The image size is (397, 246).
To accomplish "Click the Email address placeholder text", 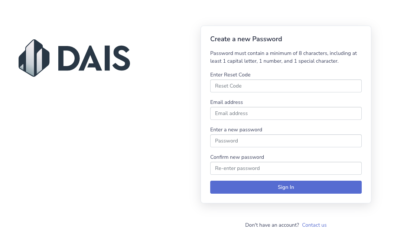I will pyautogui.click(x=231, y=113).
